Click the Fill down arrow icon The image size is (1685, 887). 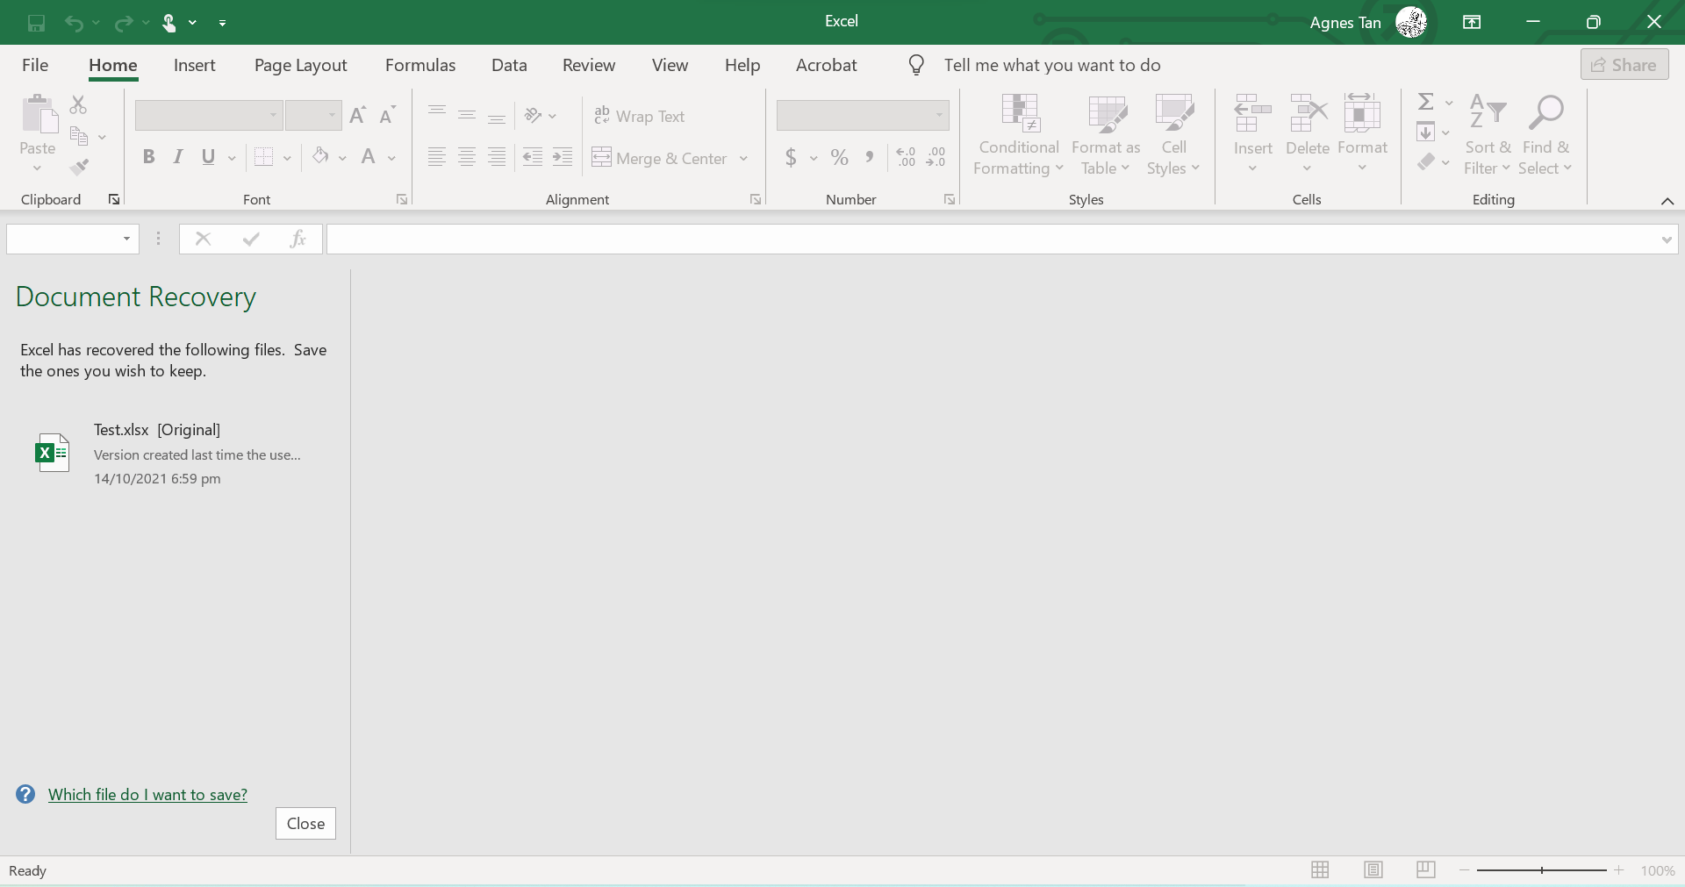(x=1426, y=132)
